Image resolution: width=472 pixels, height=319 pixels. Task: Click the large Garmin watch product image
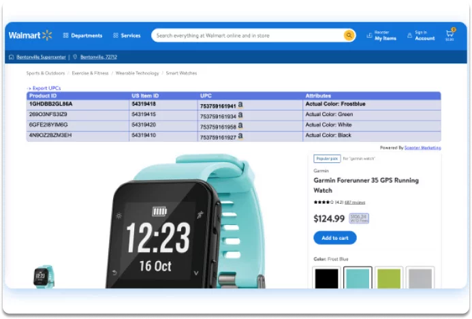tap(186, 222)
